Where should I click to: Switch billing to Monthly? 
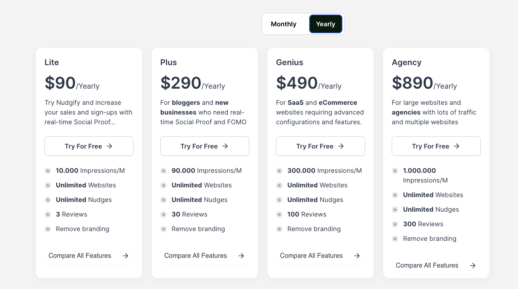coord(284,24)
